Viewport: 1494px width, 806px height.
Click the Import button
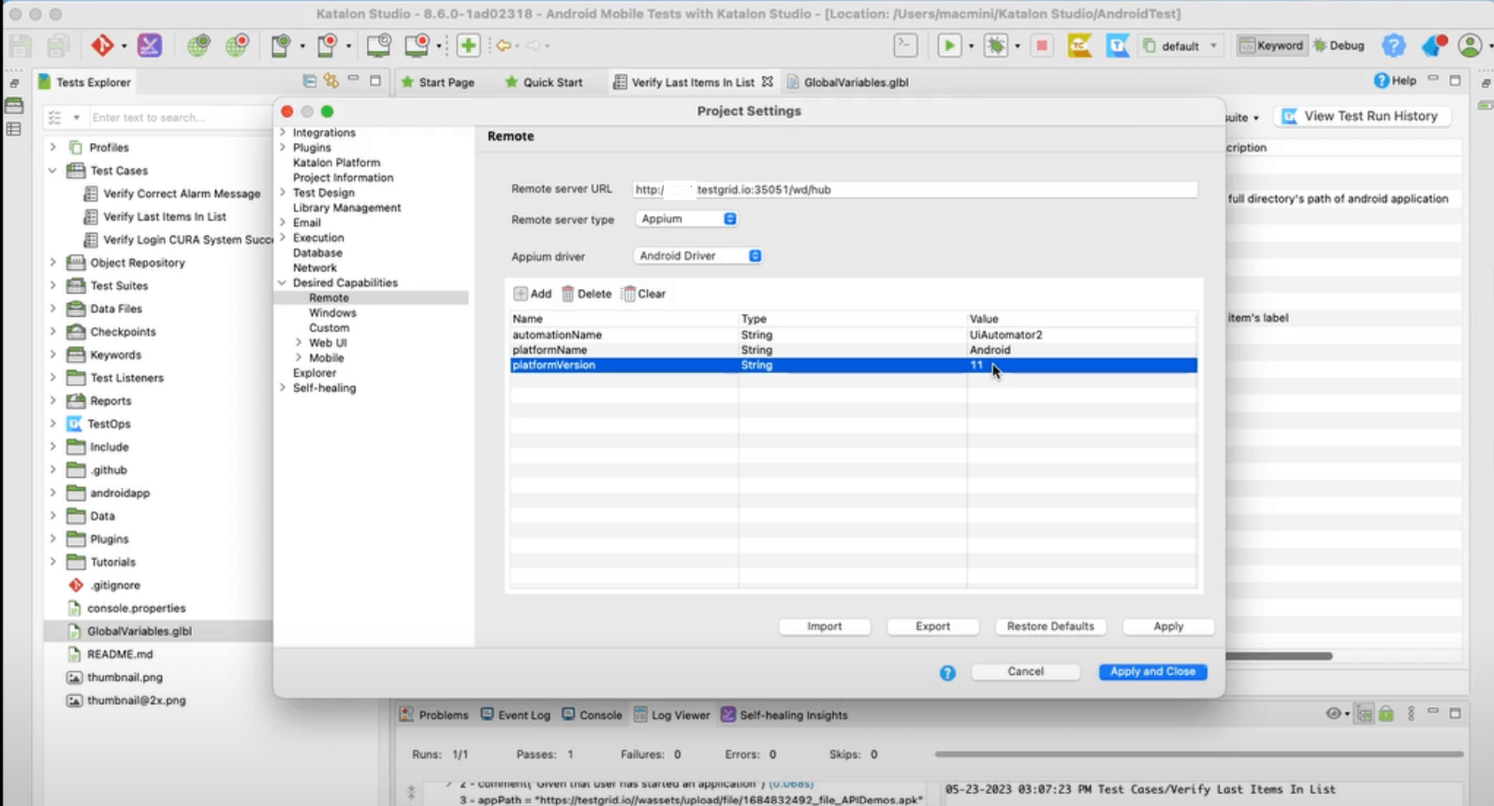click(x=825, y=626)
